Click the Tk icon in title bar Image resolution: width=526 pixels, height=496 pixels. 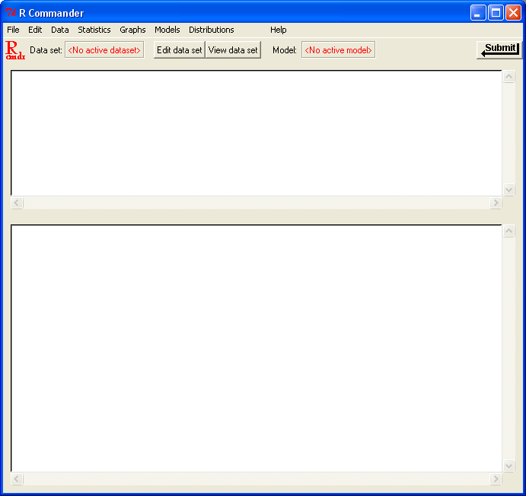11,13
